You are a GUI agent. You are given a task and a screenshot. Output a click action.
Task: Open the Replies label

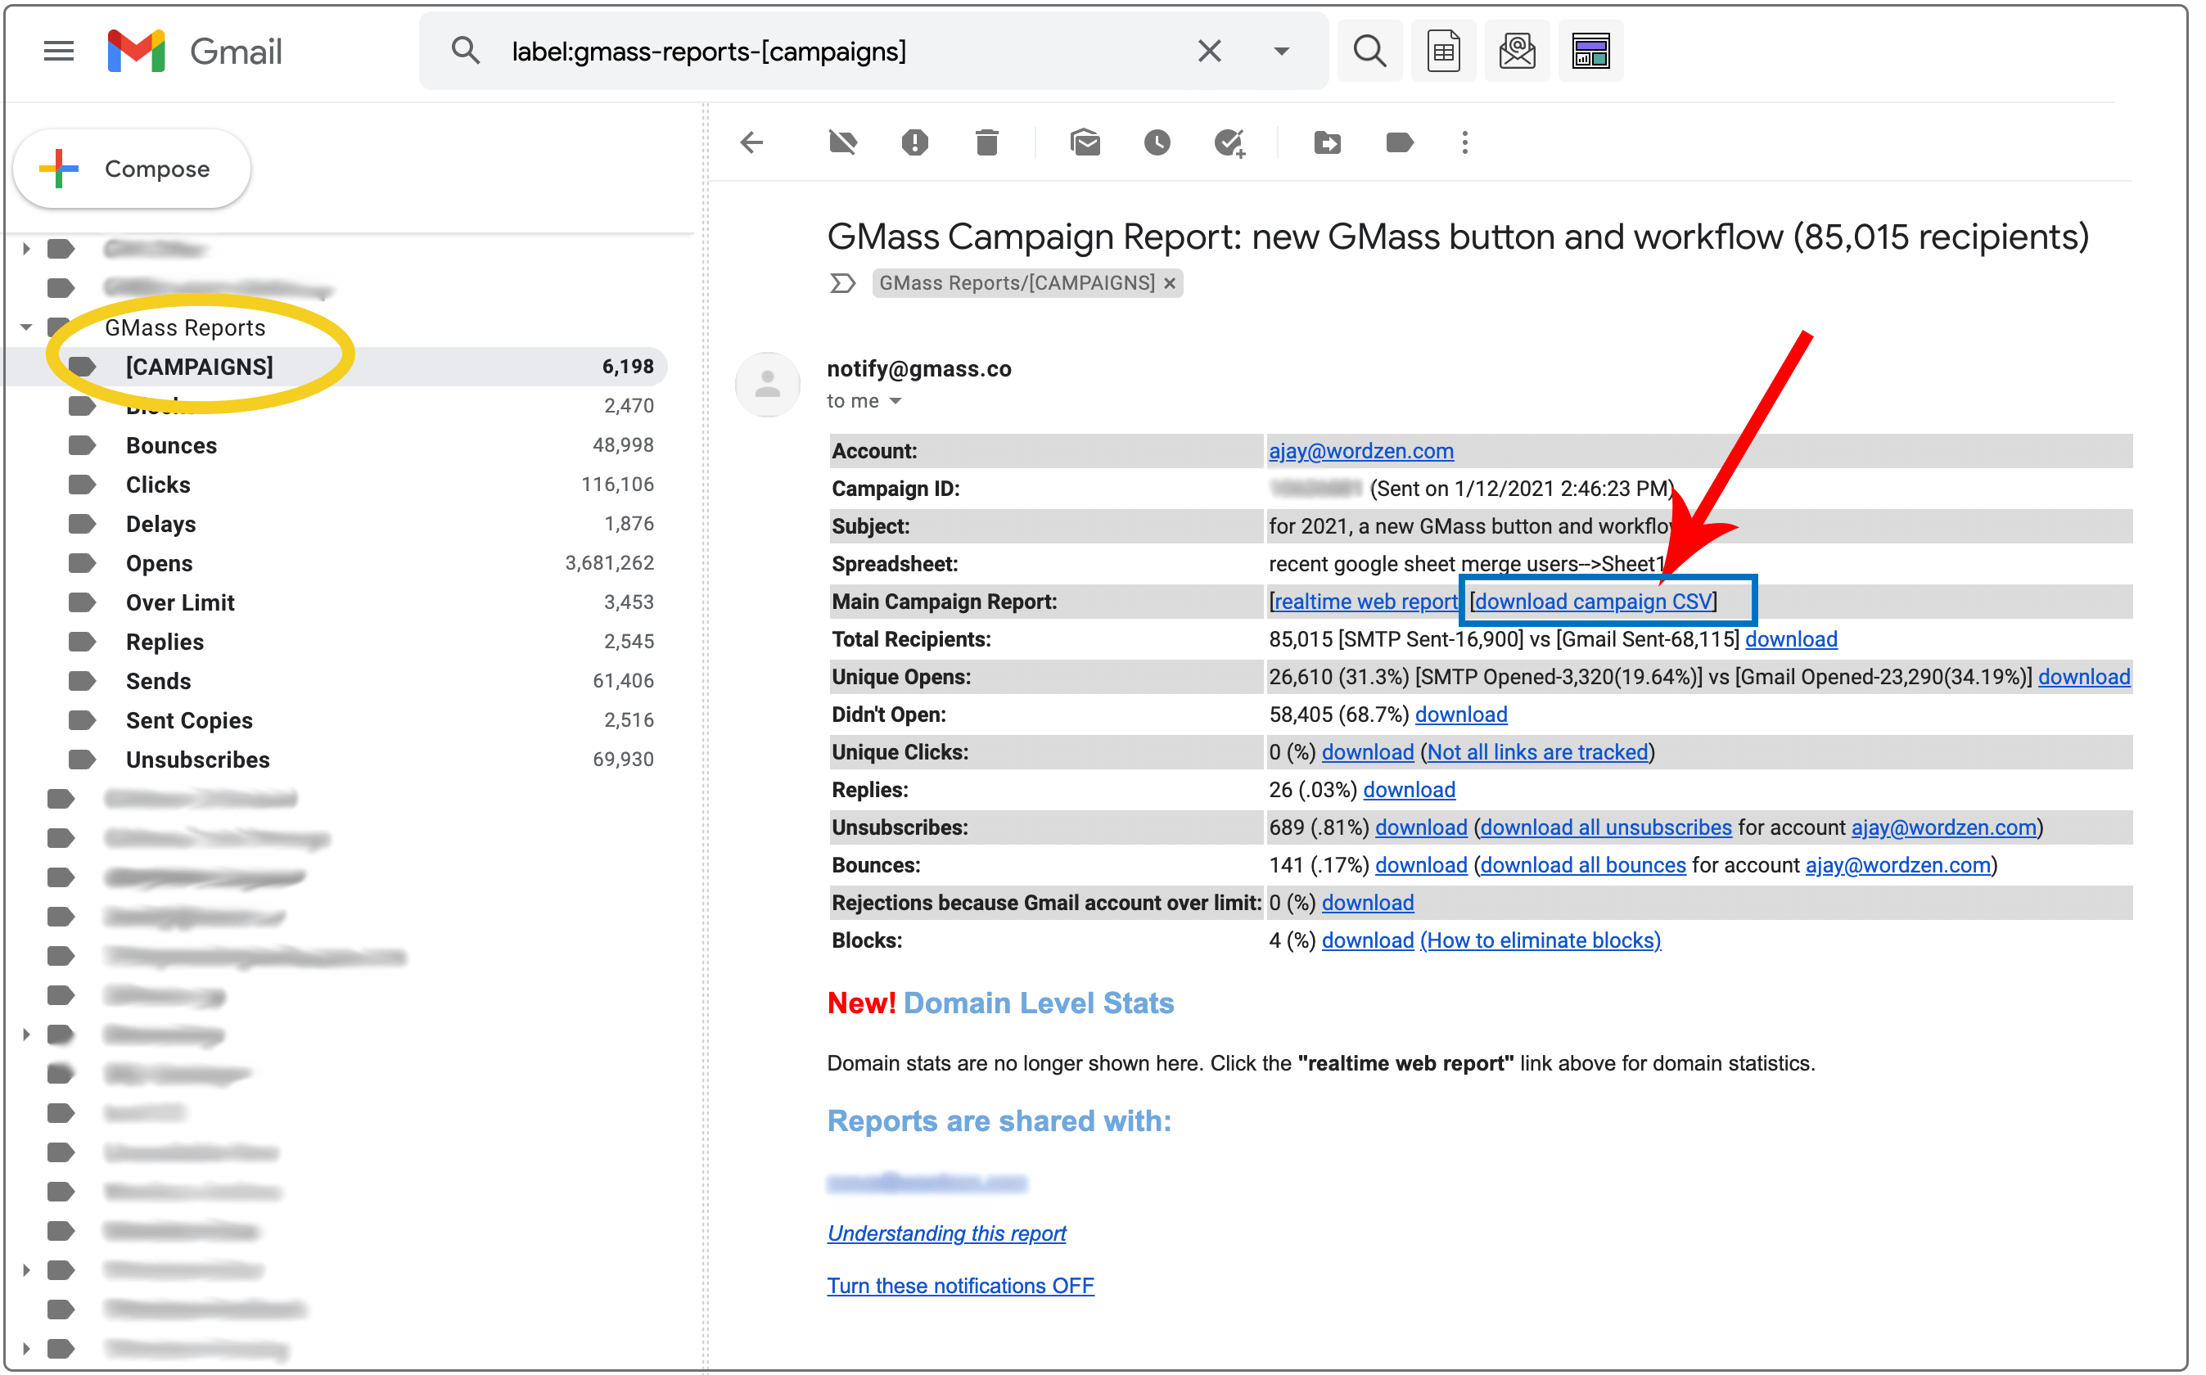[165, 643]
